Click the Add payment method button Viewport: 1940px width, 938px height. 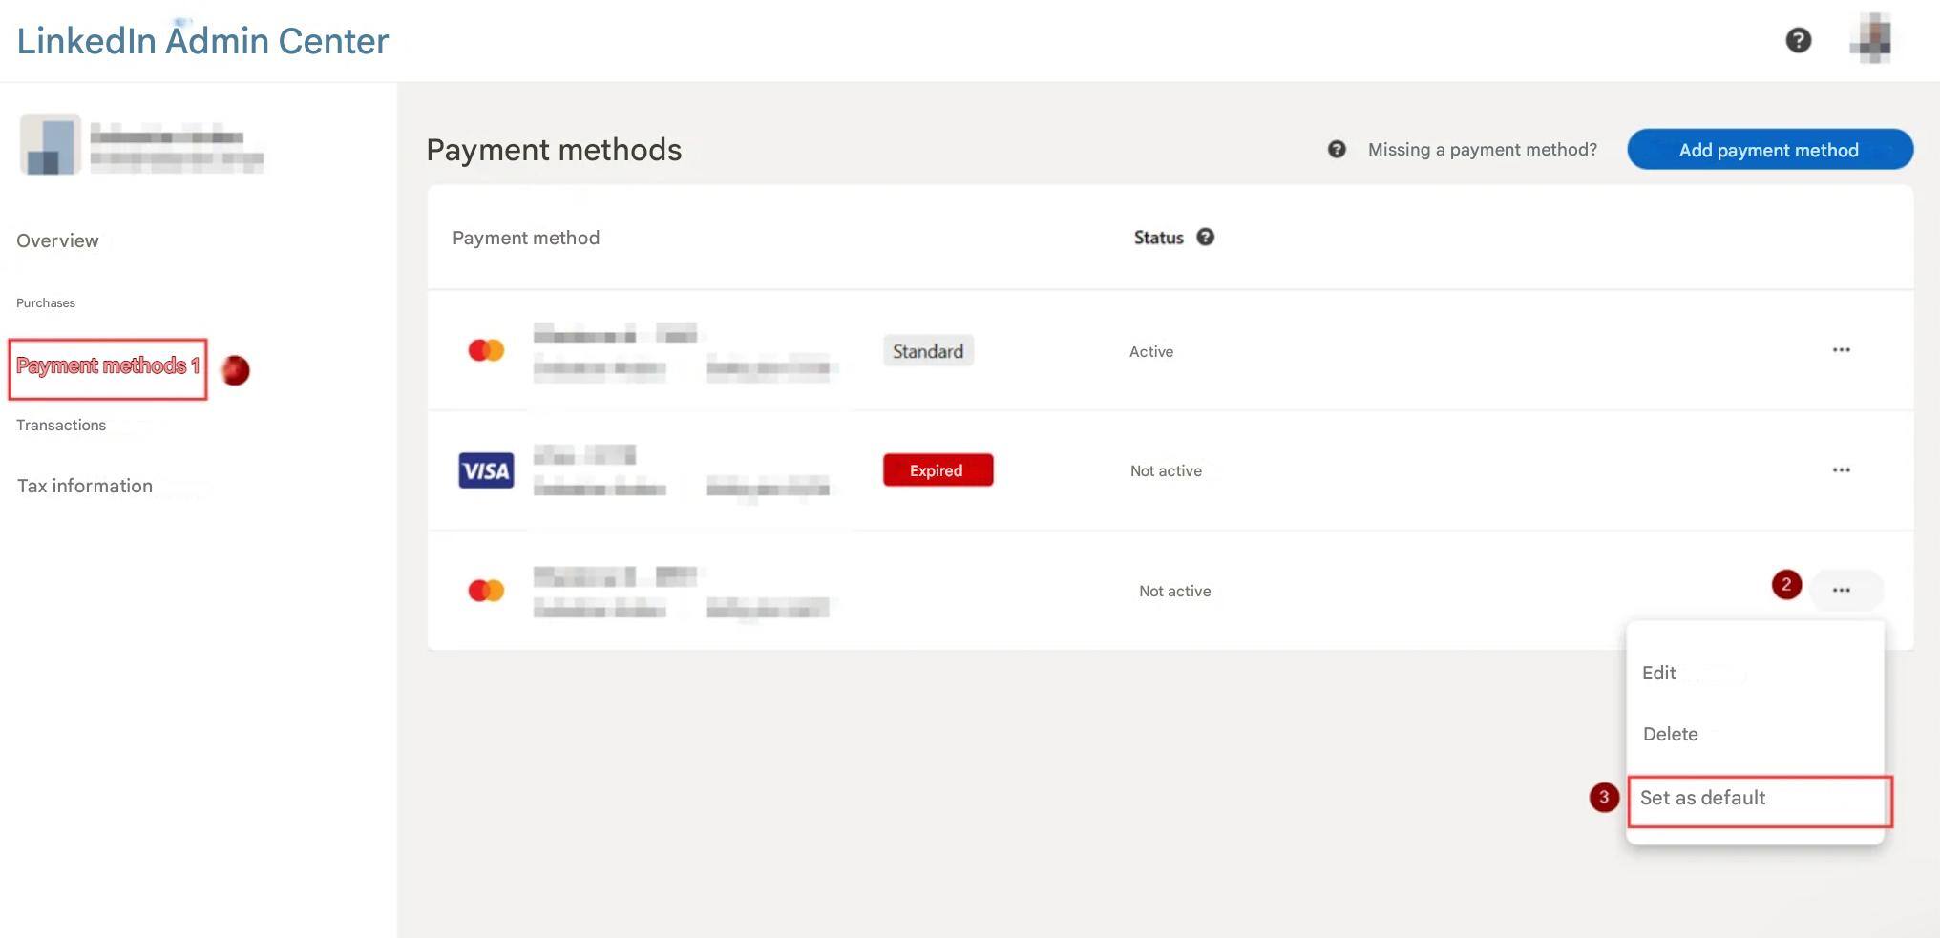1769,150
